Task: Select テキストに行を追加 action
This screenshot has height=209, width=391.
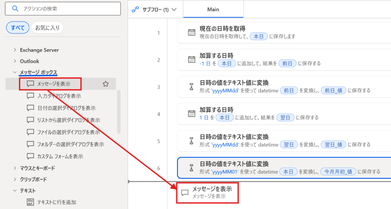Action: tap(57, 202)
